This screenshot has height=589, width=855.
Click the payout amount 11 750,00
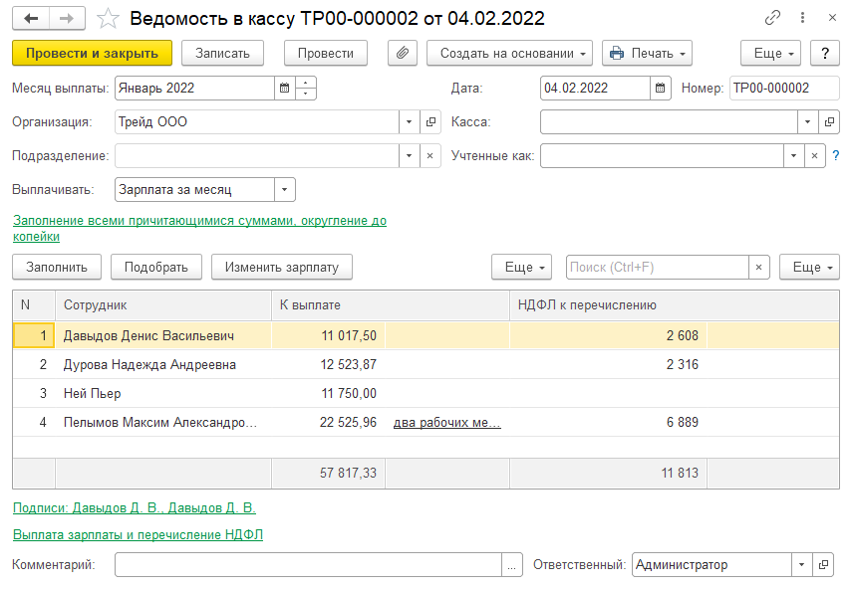[349, 393]
